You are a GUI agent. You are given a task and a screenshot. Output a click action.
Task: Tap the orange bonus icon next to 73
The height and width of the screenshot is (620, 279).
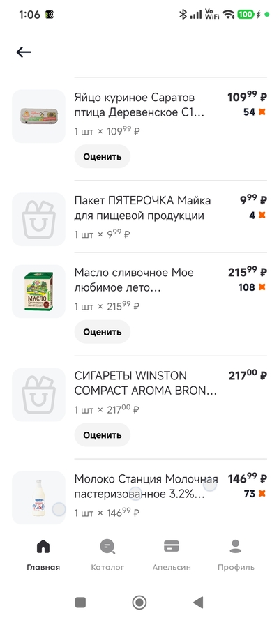[x=262, y=494]
